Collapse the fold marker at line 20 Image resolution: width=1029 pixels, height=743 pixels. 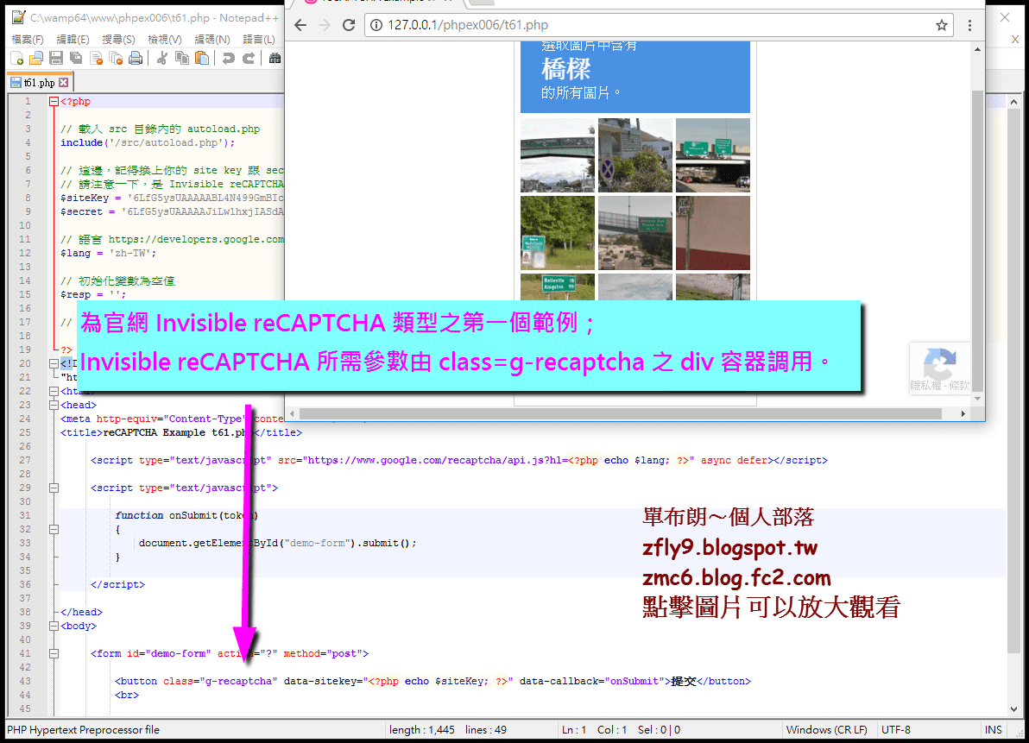[54, 363]
